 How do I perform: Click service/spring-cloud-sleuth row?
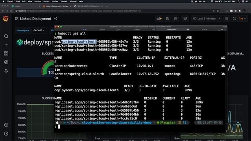pyautogui.click(x=140, y=74)
